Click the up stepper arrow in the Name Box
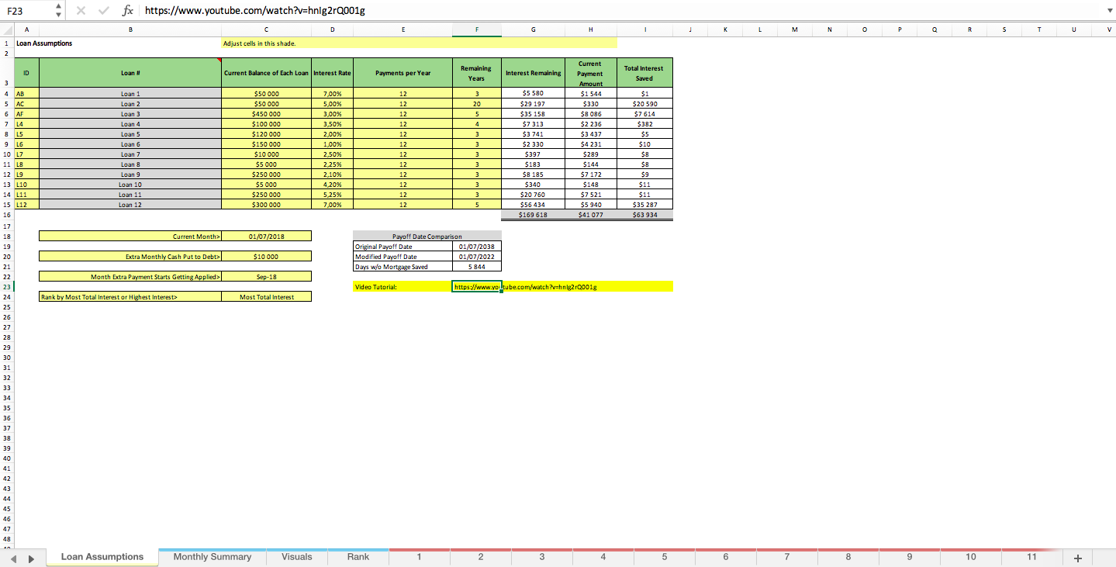 point(57,7)
